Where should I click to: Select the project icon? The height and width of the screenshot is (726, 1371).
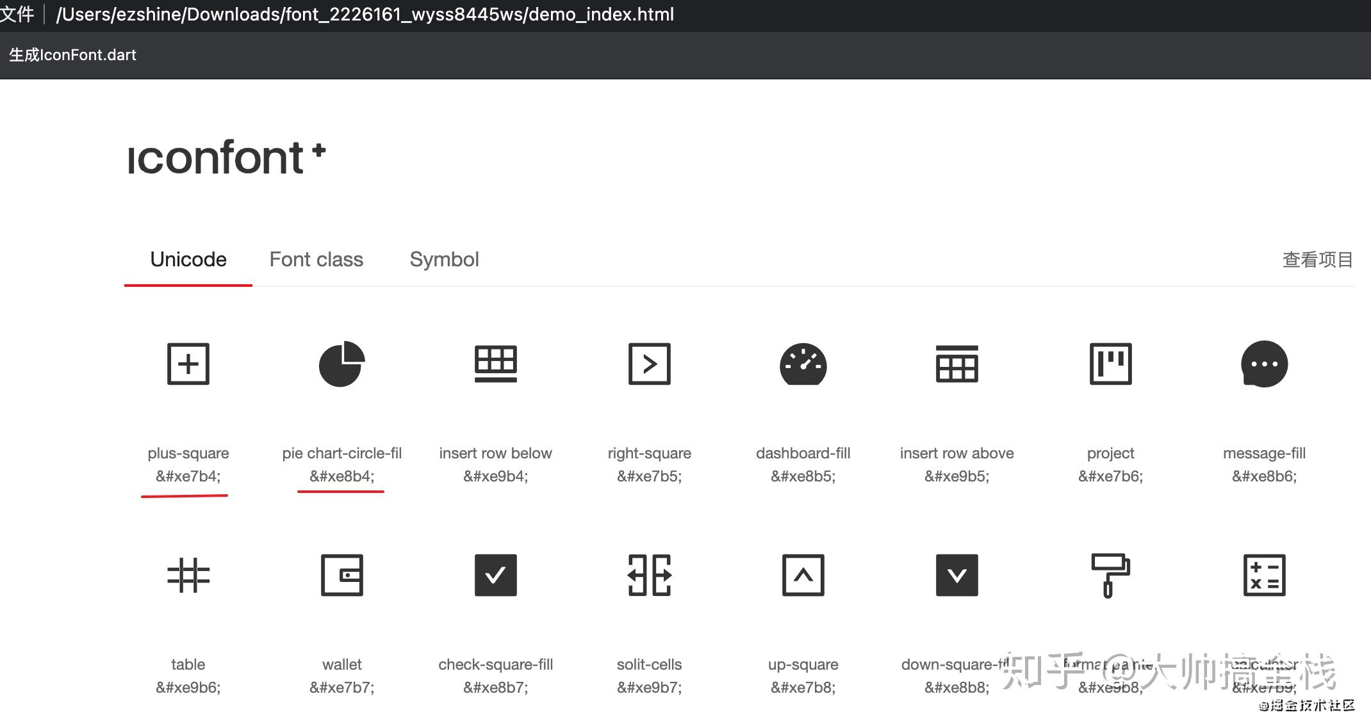pos(1110,364)
